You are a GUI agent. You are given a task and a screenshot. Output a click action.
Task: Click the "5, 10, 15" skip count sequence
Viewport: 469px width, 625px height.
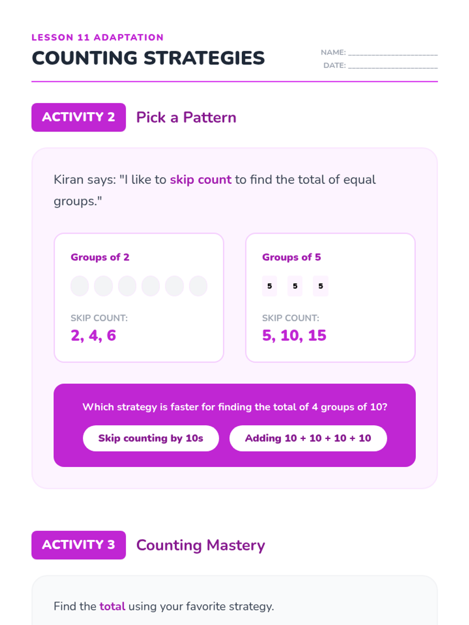click(294, 336)
